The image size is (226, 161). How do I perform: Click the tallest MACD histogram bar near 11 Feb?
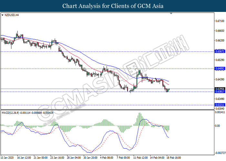[140, 119]
